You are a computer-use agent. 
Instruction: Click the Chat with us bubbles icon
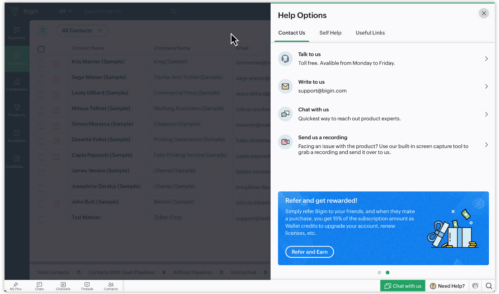(x=285, y=114)
